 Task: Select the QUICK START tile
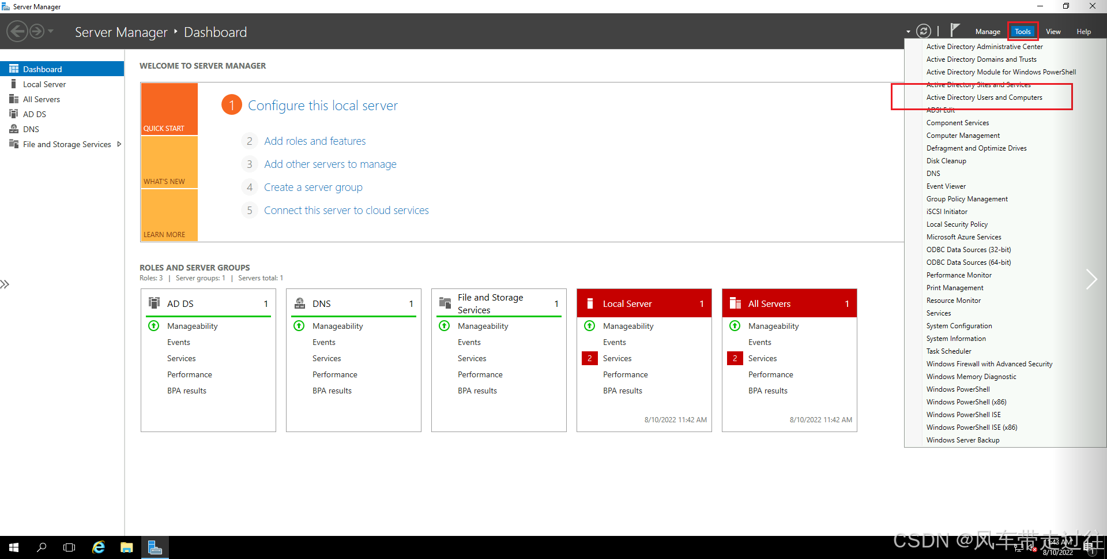(169, 108)
